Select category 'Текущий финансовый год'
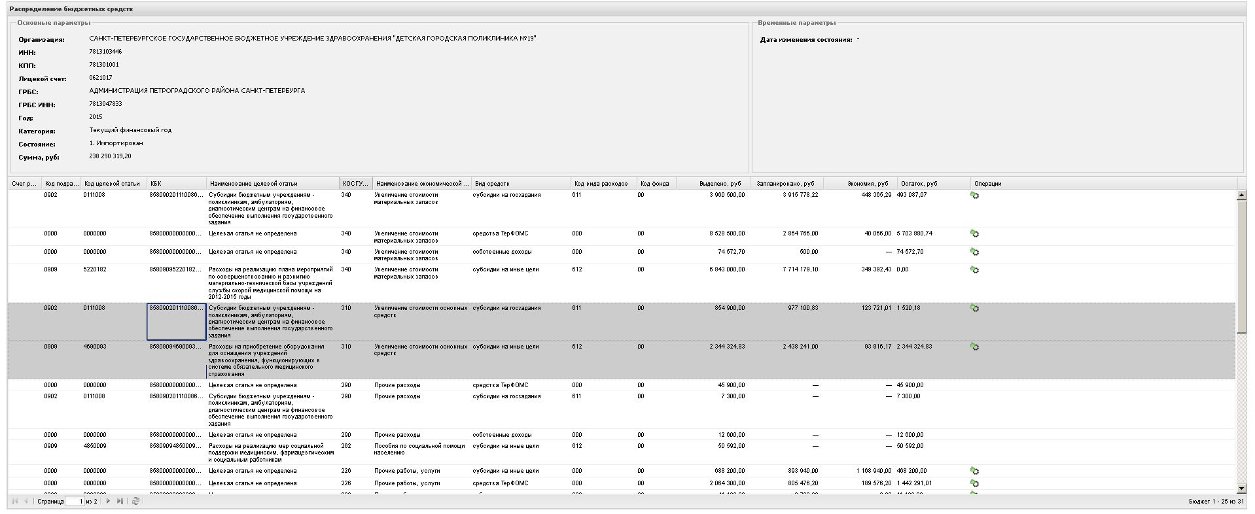 (x=130, y=130)
